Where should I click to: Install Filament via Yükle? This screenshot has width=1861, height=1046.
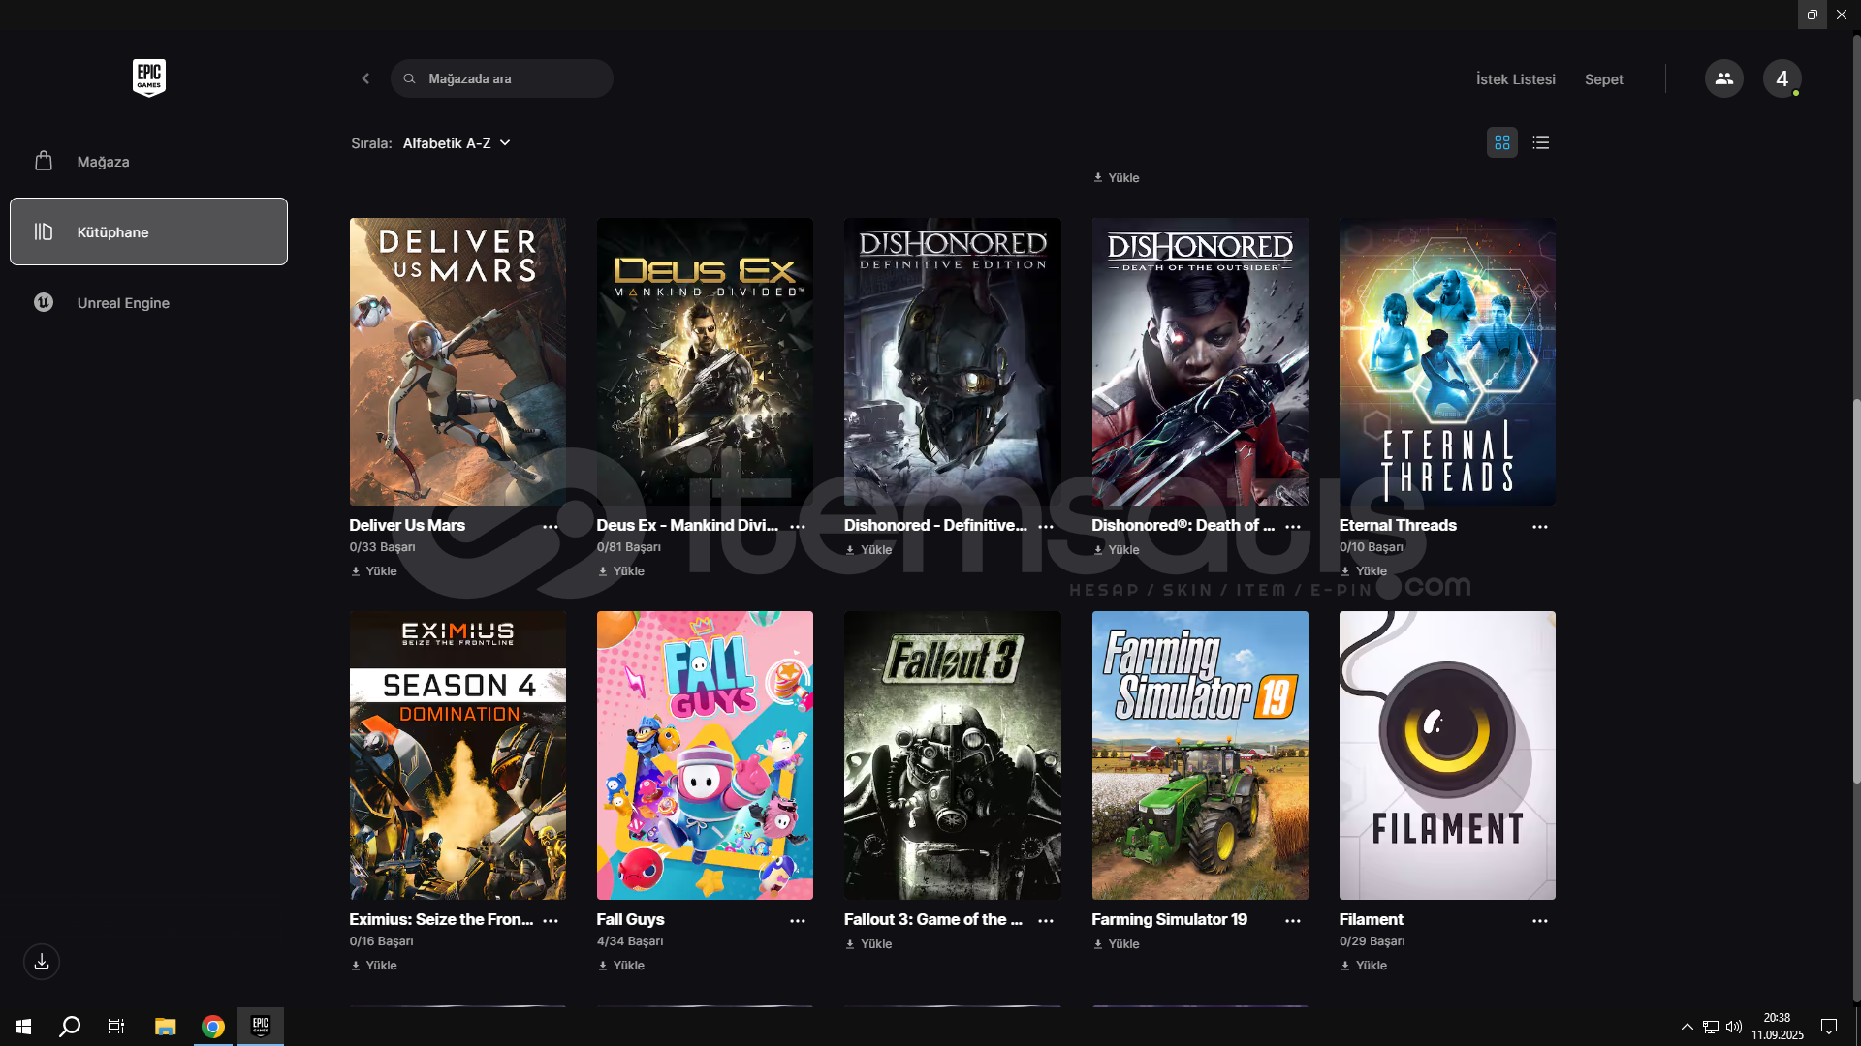pos(1364,966)
